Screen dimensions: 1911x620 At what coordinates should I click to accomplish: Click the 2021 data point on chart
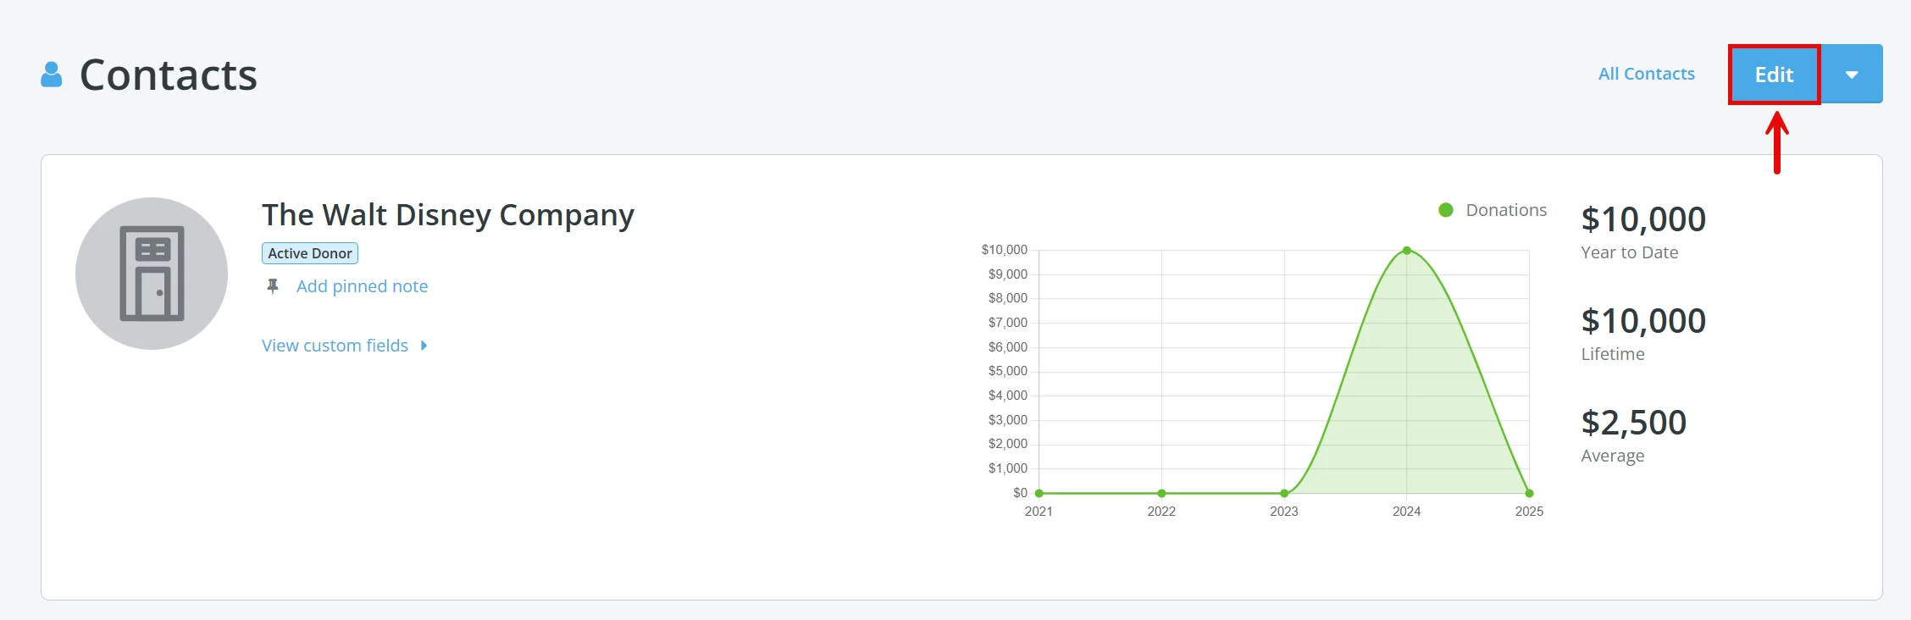(1039, 493)
